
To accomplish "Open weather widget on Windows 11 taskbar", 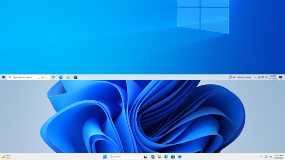I will [6, 157].
